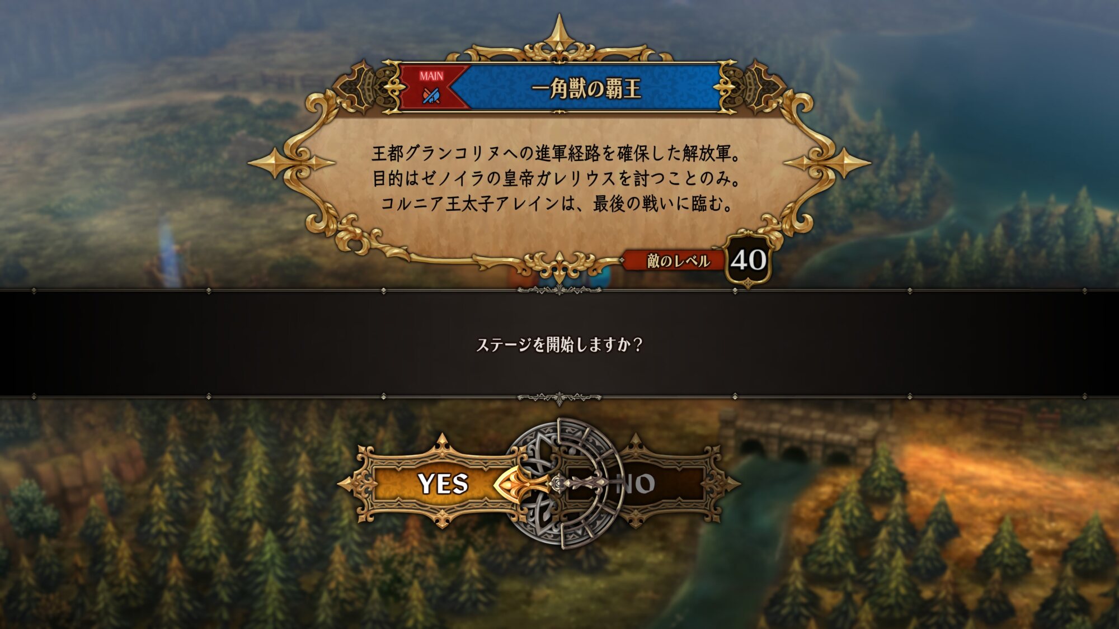Click the silver circular emblem between buttons

tap(565, 483)
